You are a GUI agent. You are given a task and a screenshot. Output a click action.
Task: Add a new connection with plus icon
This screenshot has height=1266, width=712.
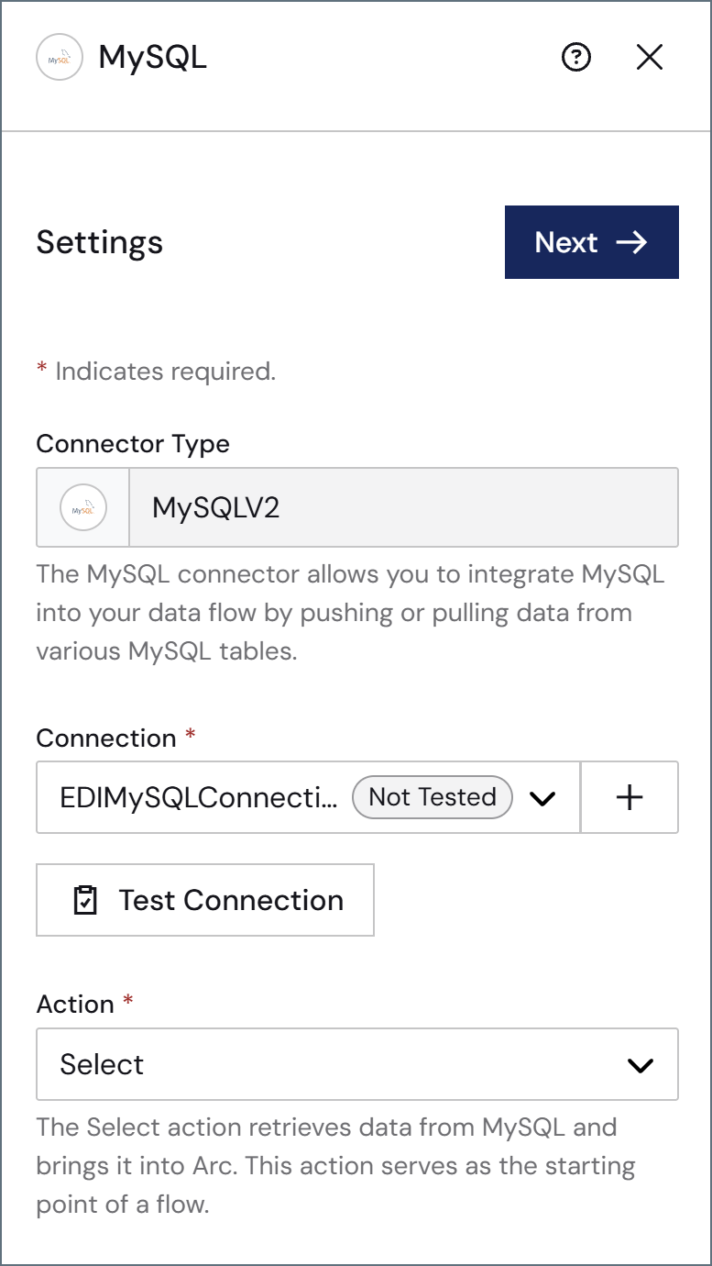(x=630, y=797)
